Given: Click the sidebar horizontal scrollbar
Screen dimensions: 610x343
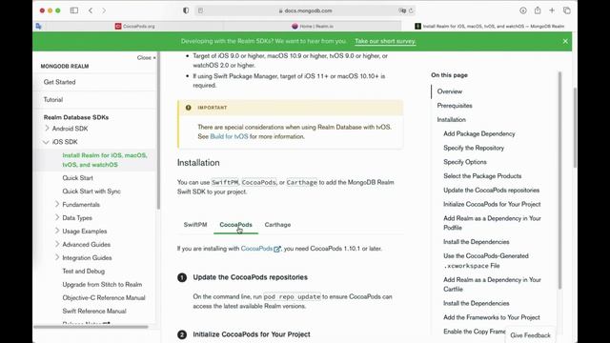Looking at the screenshot, I should (x=91, y=327).
